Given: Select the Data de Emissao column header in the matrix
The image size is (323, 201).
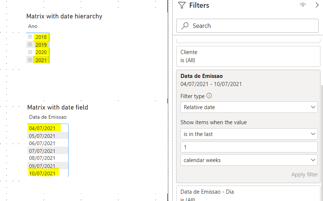Looking at the screenshot, I should tap(48, 117).
